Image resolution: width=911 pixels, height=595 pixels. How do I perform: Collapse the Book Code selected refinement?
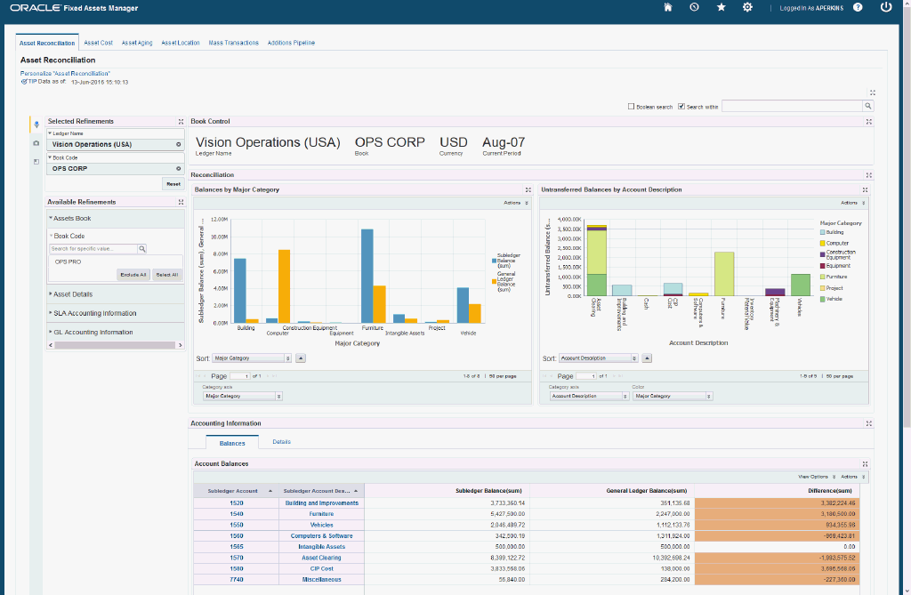coord(50,157)
